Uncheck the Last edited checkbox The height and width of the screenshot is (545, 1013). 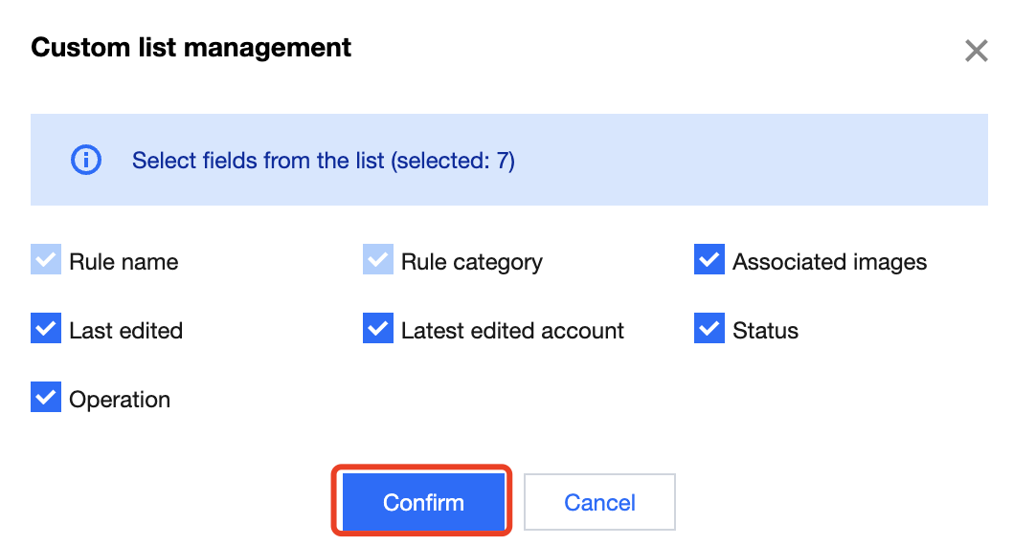click(46, 330)
